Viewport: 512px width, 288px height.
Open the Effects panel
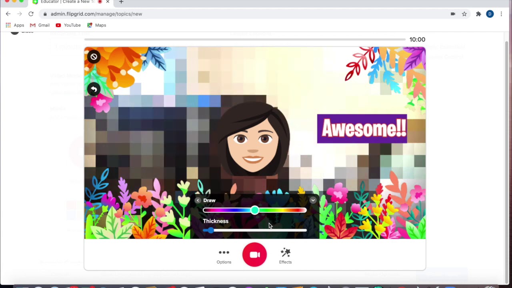[x=285, y=256]
